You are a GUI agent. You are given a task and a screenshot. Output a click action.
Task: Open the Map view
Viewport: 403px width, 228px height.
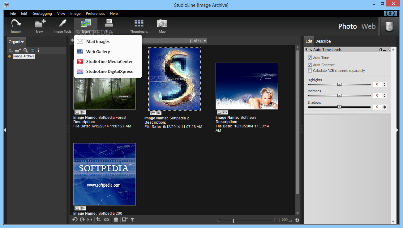pos(162,26)
